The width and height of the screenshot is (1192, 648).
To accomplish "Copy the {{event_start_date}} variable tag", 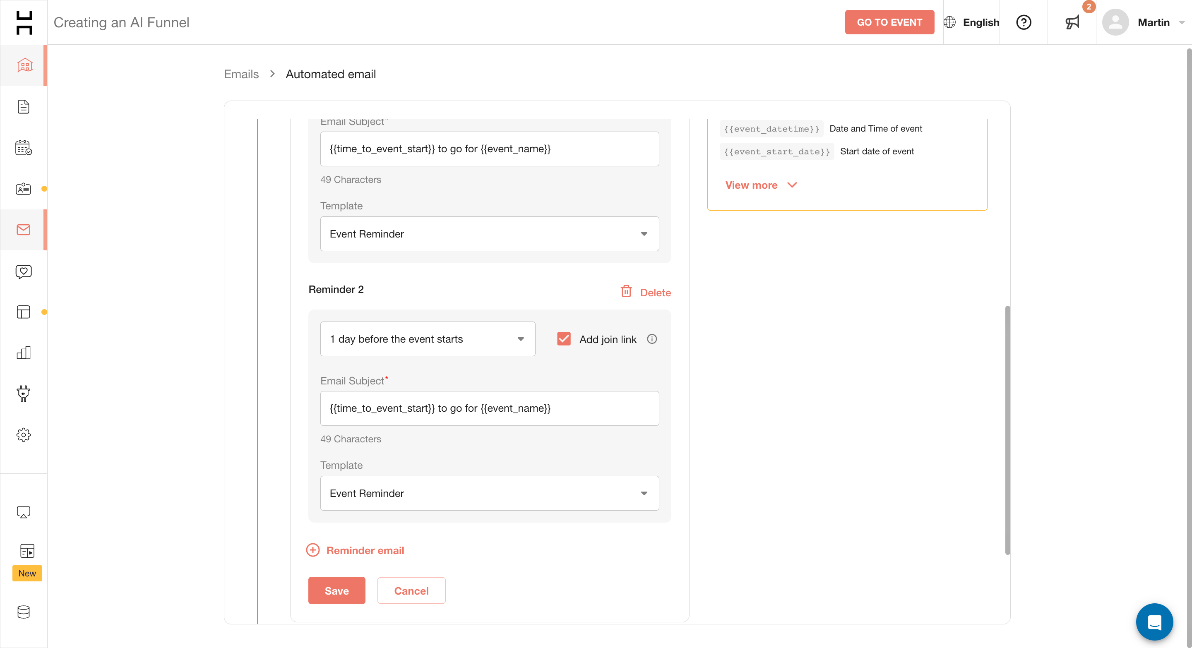I will tap(777, 152).
